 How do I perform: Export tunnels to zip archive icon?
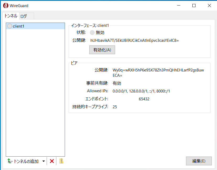[61, 161]
